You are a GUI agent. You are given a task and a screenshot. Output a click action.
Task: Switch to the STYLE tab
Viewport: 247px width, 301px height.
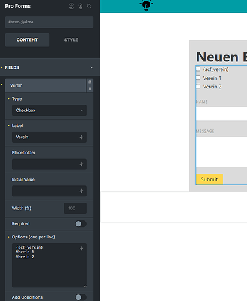pos(71,40)
